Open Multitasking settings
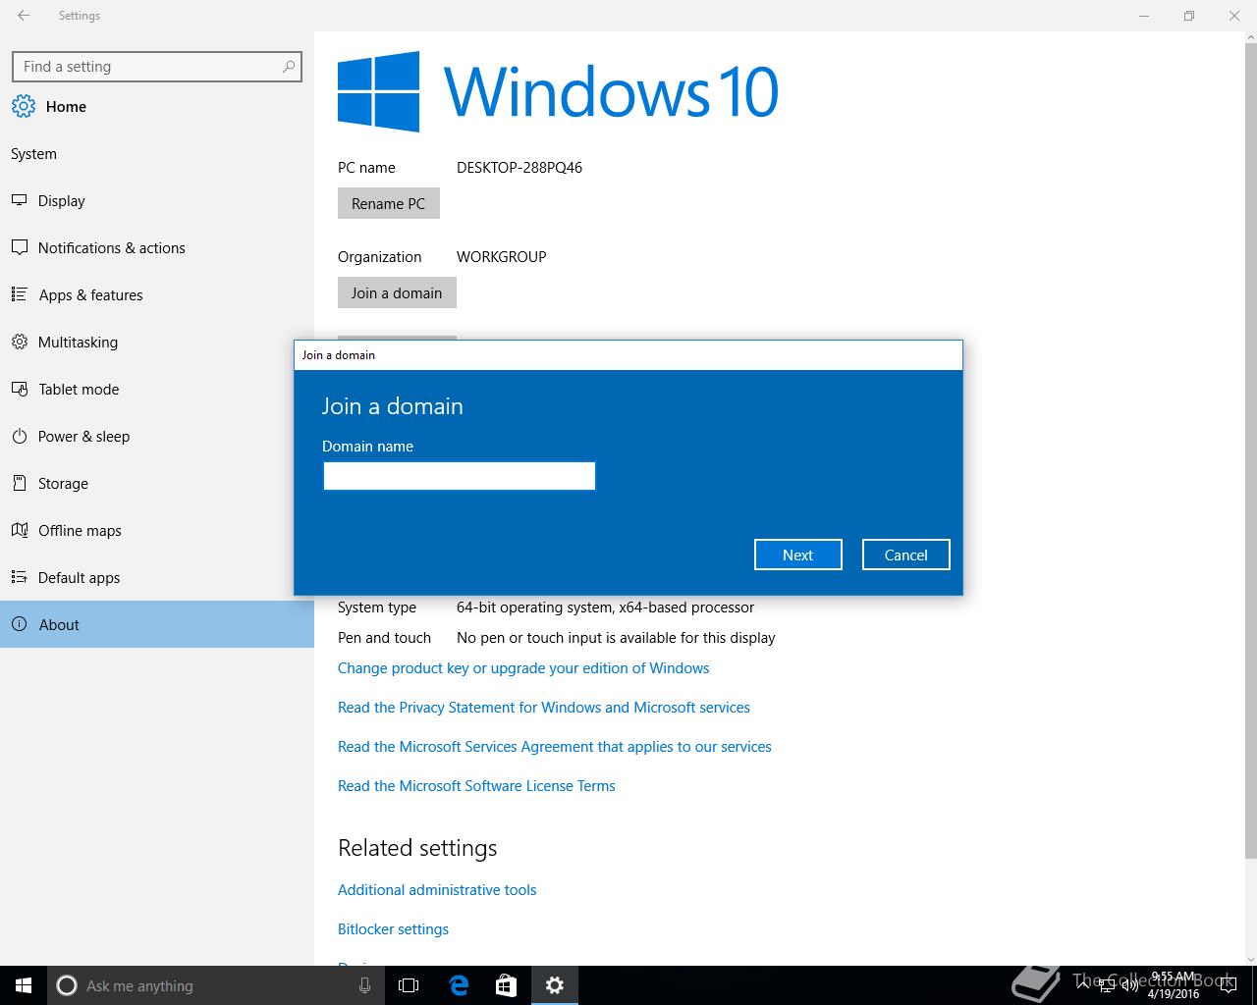The image size is (1257, 1005). point(157,342)
